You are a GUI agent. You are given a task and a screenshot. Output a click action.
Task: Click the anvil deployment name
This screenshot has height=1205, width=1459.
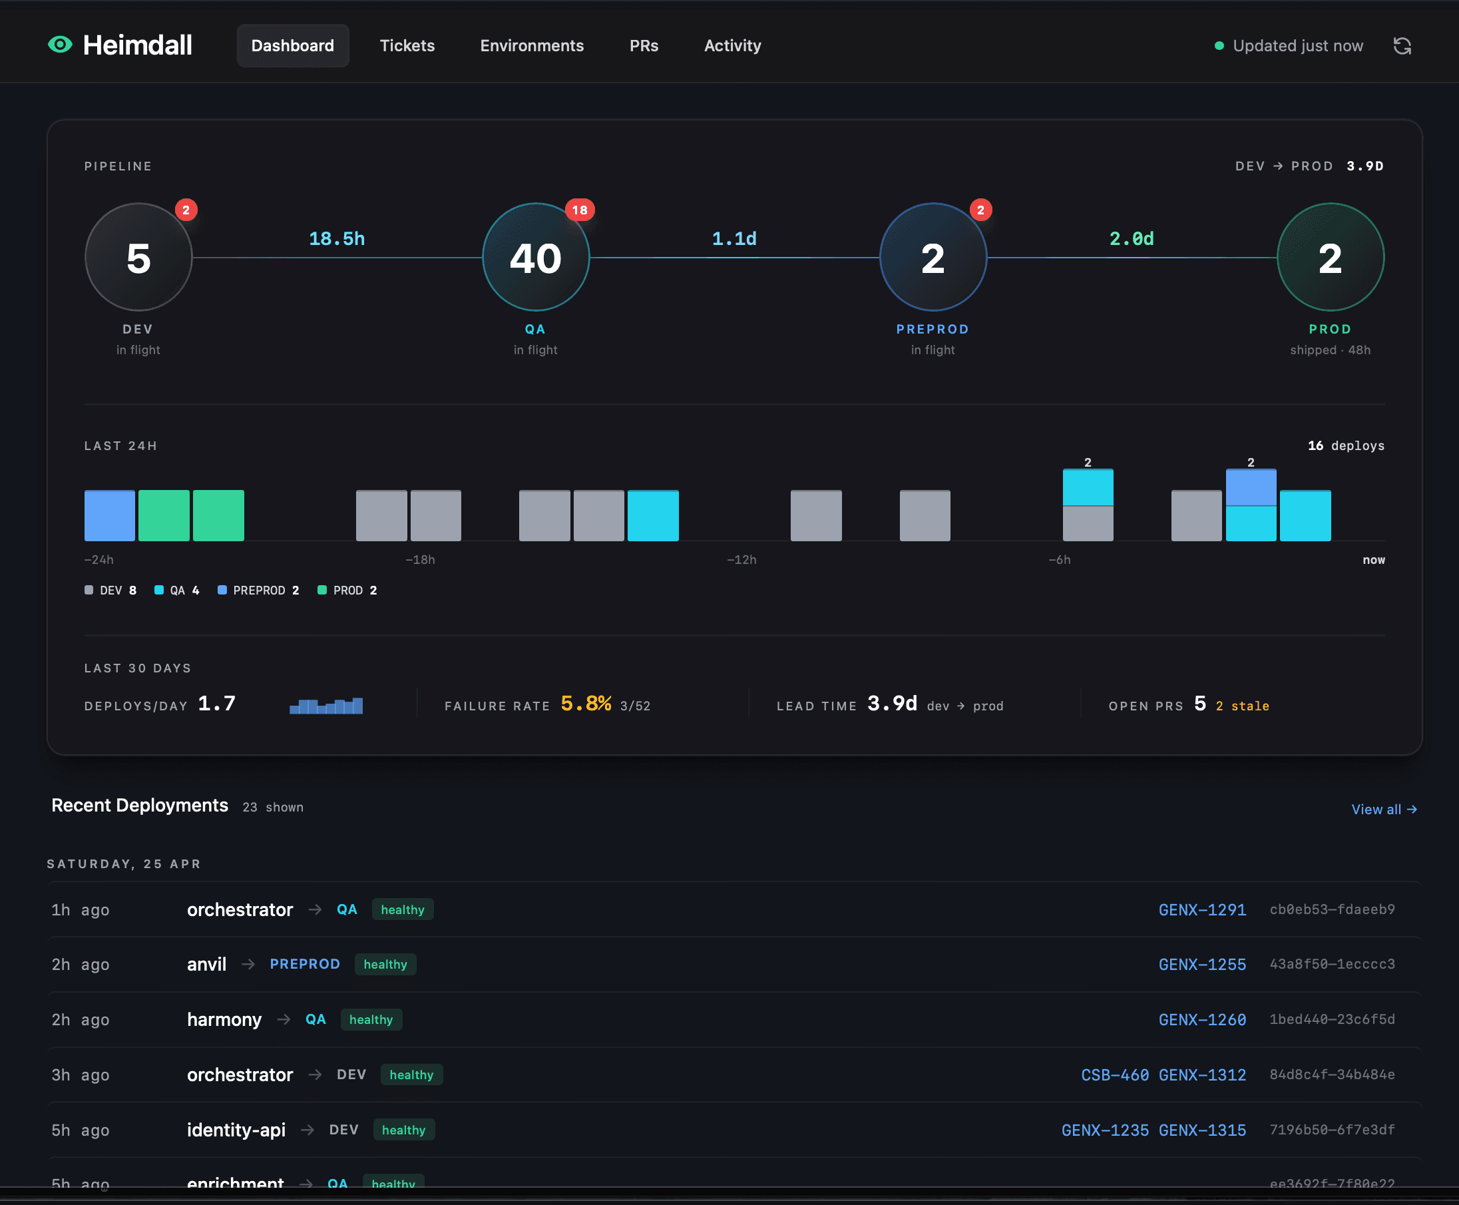tap(207, 964)
